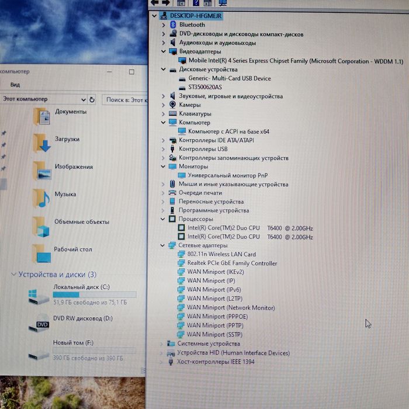Click the DVD RW дисковод (D:) drive icon
This screenshot has height=409, width=409.
(39, 324)
